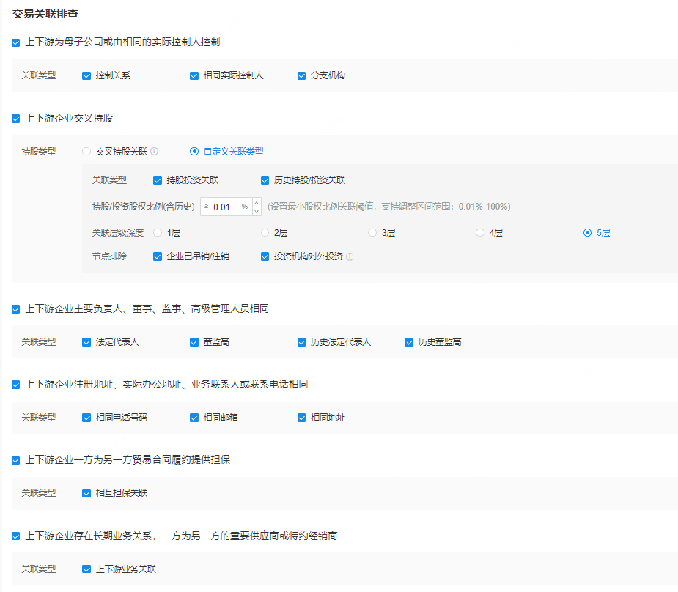Screen dimensions: 678x592
Task: Toggle 上下游企业注册地址、实际办公地址 section checkbox
Action: (x=16, y=385)
